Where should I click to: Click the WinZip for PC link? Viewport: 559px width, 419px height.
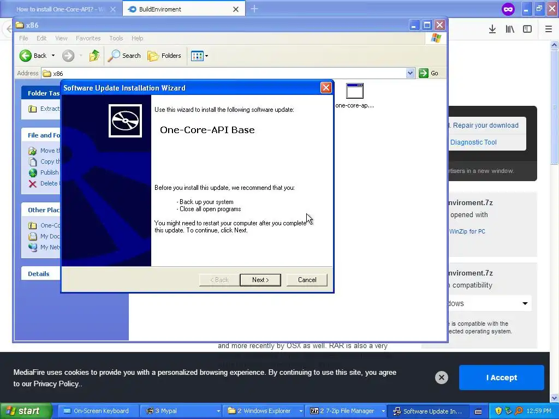tap(467, 231)
